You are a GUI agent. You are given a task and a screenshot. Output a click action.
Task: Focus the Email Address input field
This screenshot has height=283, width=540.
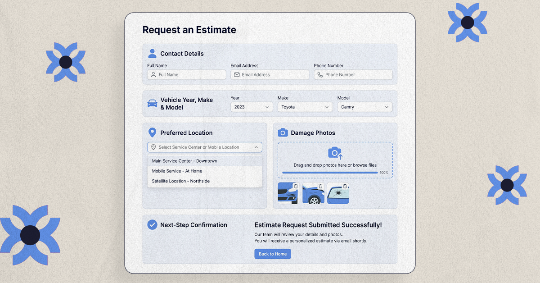coord(270,75)
